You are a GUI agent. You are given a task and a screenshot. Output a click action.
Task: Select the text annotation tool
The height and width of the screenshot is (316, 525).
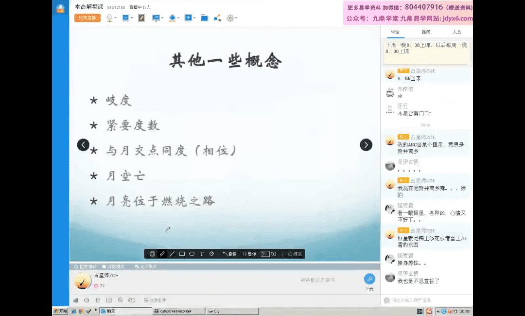pyautogui.click(x=201, y=254)
